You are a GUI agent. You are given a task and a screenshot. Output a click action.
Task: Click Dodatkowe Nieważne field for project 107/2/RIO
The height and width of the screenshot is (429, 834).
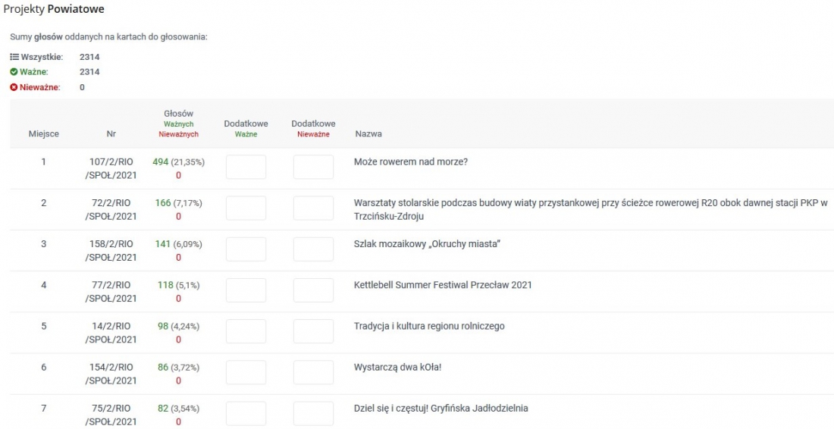click(313, 168)
